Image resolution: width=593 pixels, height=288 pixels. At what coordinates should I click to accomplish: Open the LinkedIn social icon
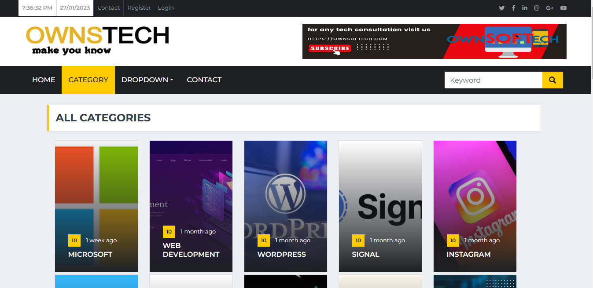pos(525,8)
